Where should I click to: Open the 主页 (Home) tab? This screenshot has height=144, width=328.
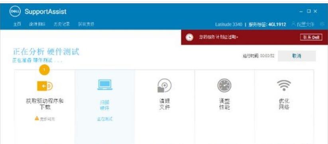coord(17,24)
